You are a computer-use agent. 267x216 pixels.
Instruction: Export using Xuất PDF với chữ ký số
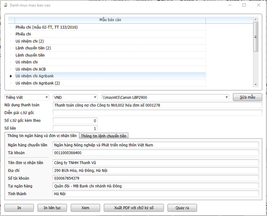point(134,208)
